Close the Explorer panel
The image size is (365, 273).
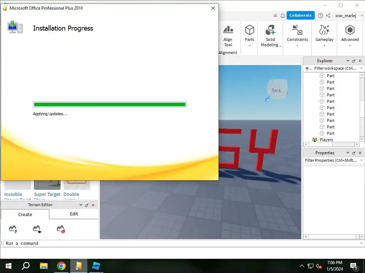click(360, 61)
